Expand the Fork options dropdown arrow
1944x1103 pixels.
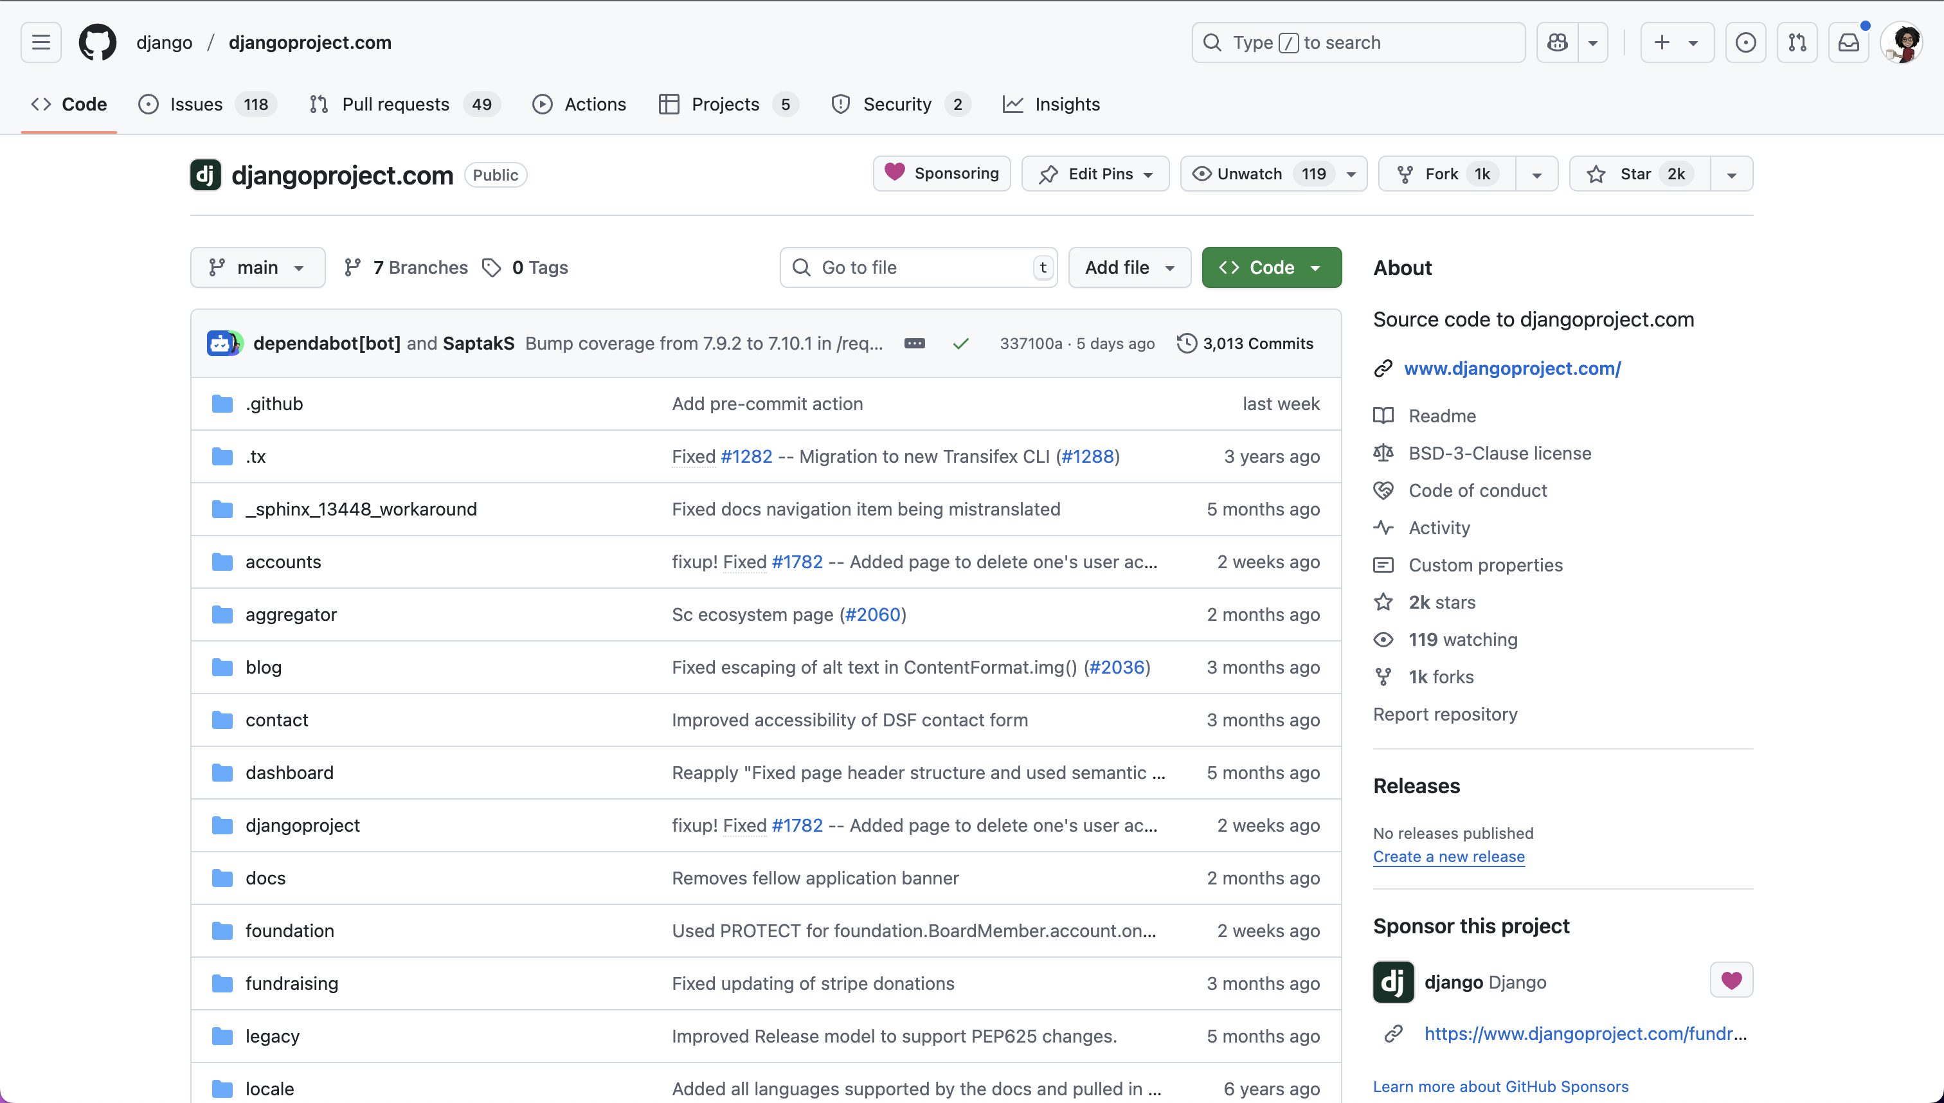(x=1536, y=174)
